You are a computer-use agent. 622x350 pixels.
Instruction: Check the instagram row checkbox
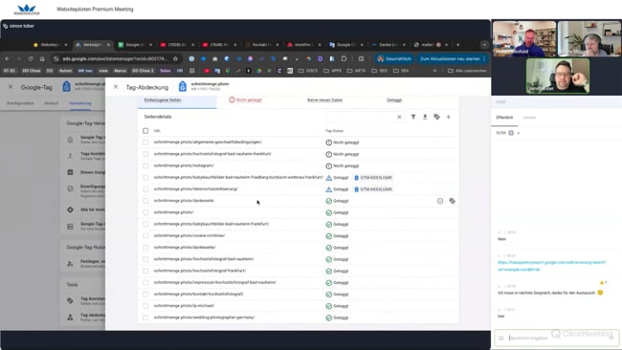click(145, 165)
